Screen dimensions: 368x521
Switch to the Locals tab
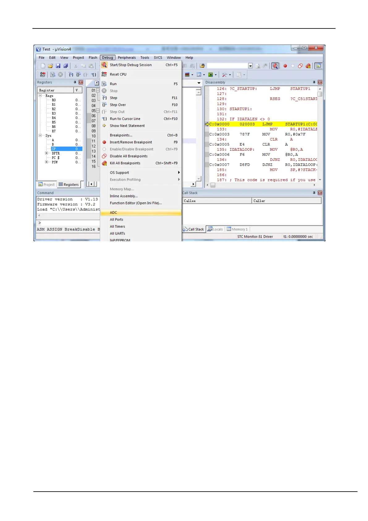pos(215,229)
